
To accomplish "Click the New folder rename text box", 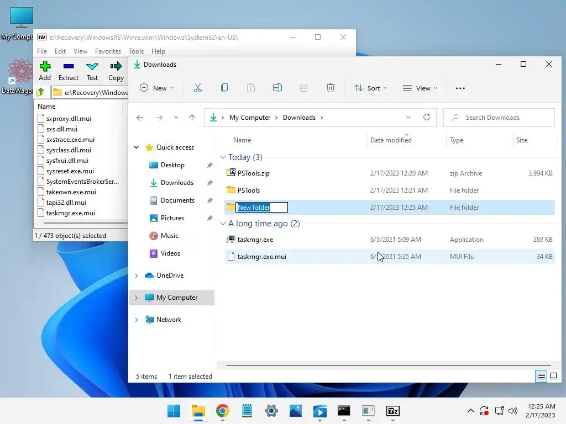I will click(x=261, y=208).
